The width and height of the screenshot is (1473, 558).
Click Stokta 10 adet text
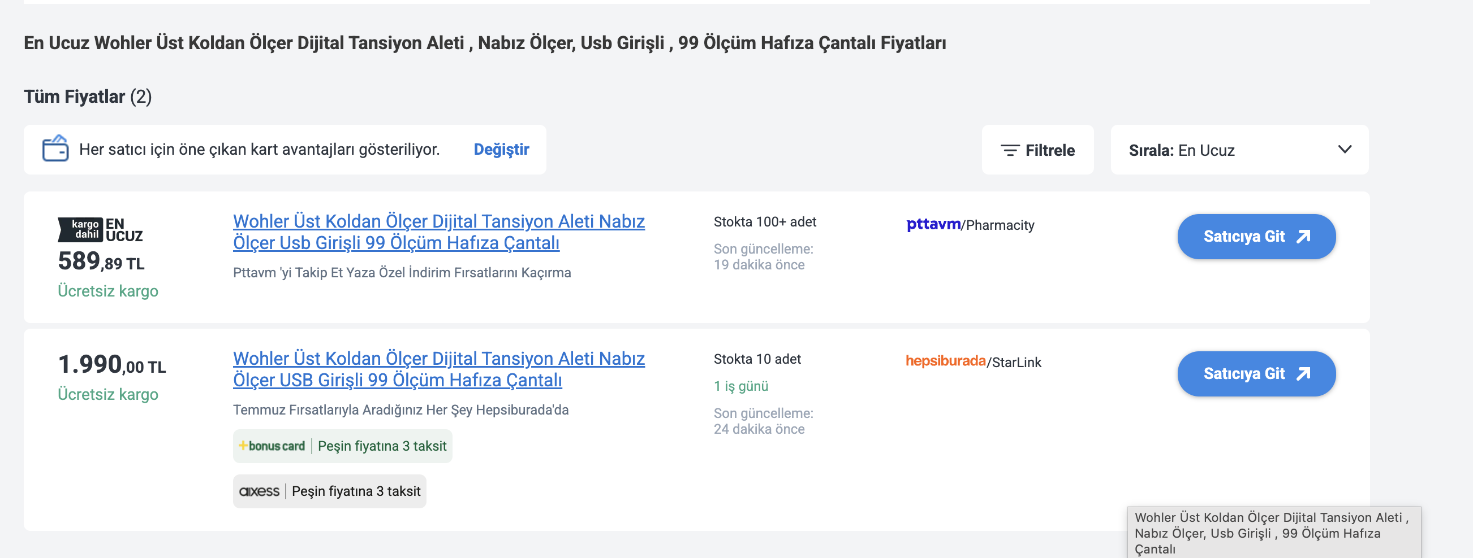click(757, 359)
